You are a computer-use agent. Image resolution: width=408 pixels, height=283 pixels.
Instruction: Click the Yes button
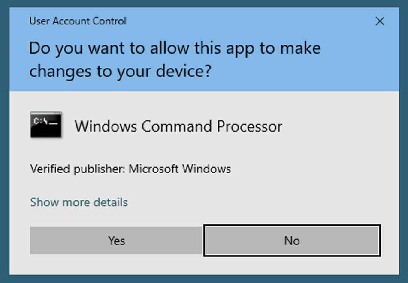(116, 241)
